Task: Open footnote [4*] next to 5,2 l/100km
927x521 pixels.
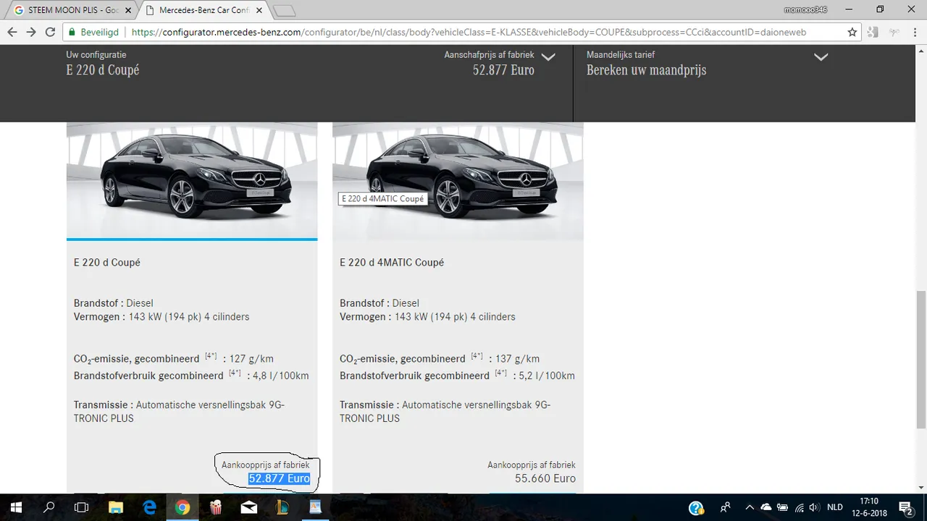Action: (500, 373)
